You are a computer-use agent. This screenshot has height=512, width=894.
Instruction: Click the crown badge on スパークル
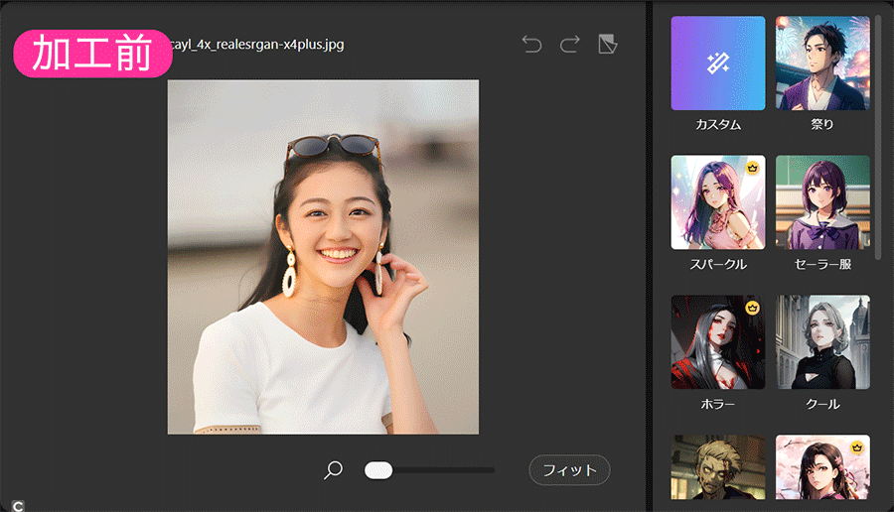click(753, 169)
